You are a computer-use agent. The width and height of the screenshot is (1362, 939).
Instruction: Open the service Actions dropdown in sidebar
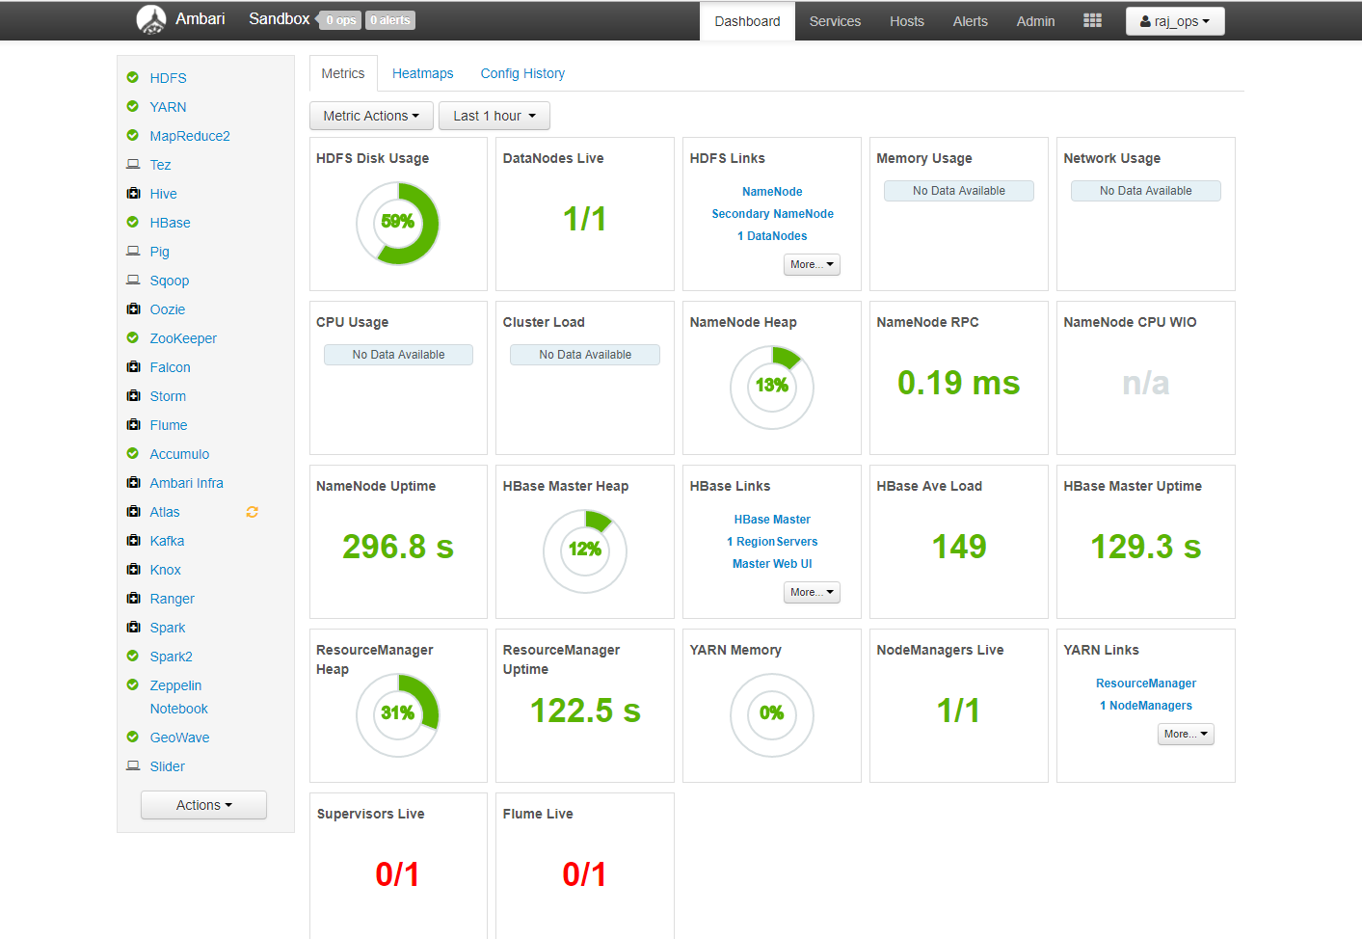point(203,805)
